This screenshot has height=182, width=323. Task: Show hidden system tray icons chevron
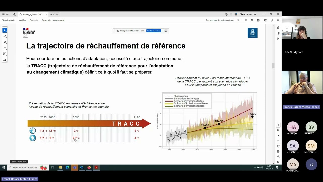(x=255, y=167)
